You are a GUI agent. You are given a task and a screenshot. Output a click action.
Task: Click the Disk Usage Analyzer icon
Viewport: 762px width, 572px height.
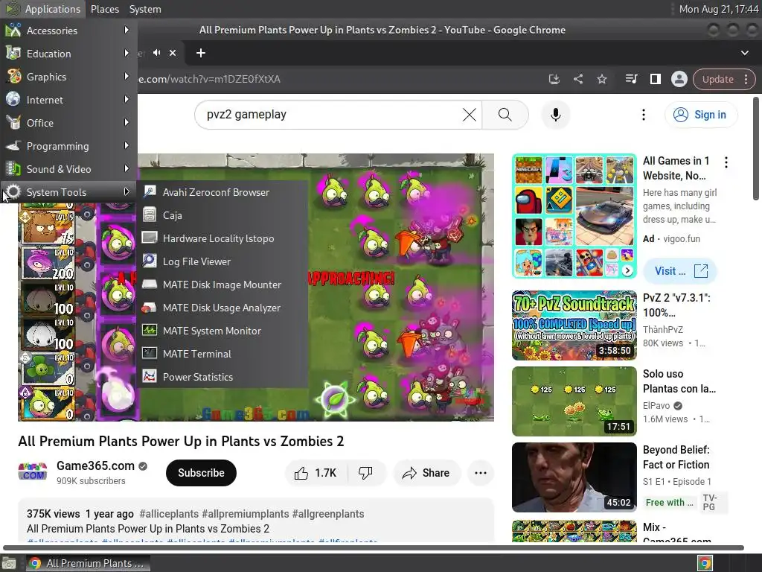click(x=149, y=308)
